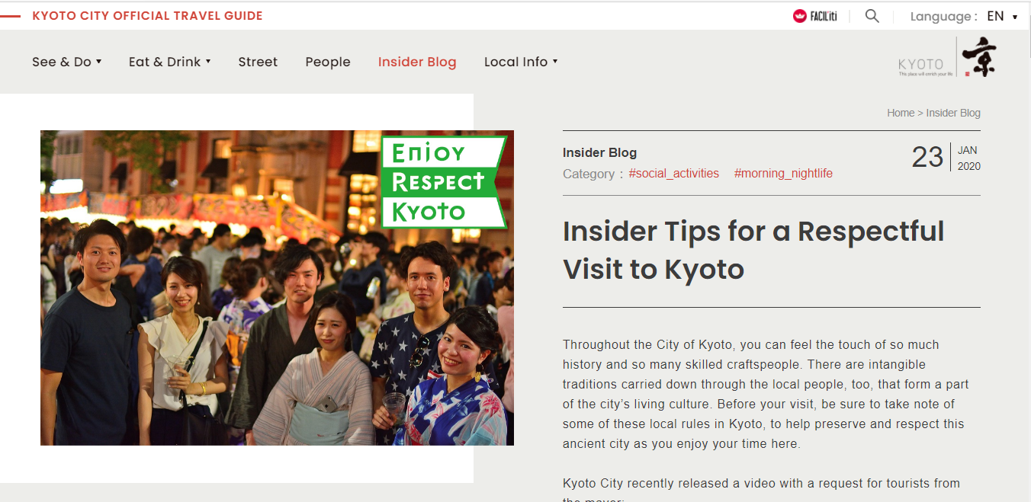Open the search magnifier icon

(x=872, y=16)
